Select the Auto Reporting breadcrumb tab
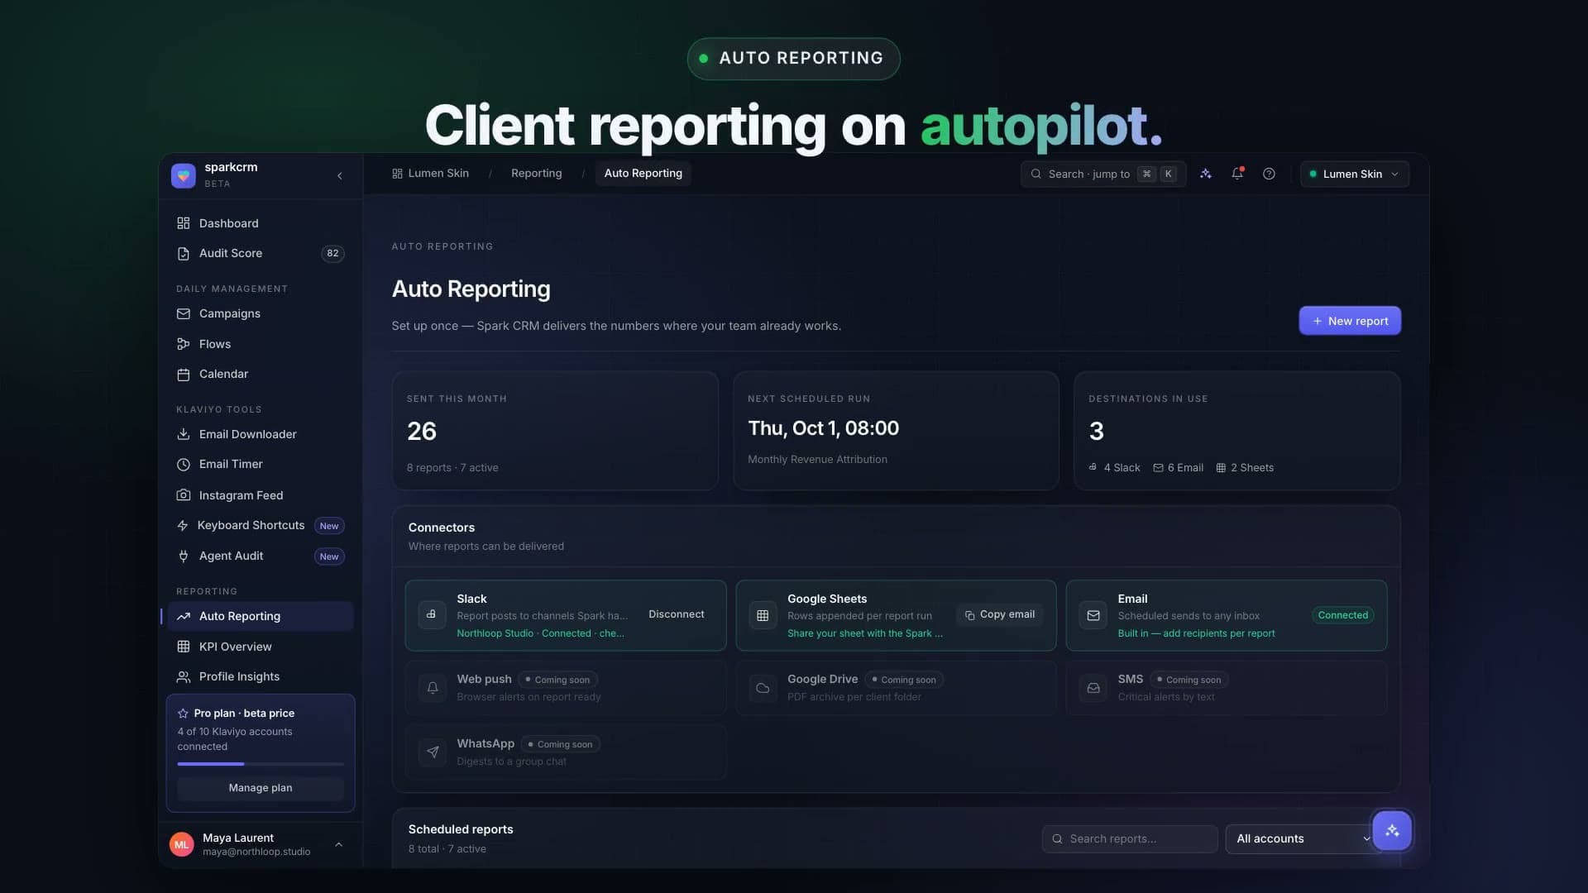1588x893 pixels. (x=643, y=173)
